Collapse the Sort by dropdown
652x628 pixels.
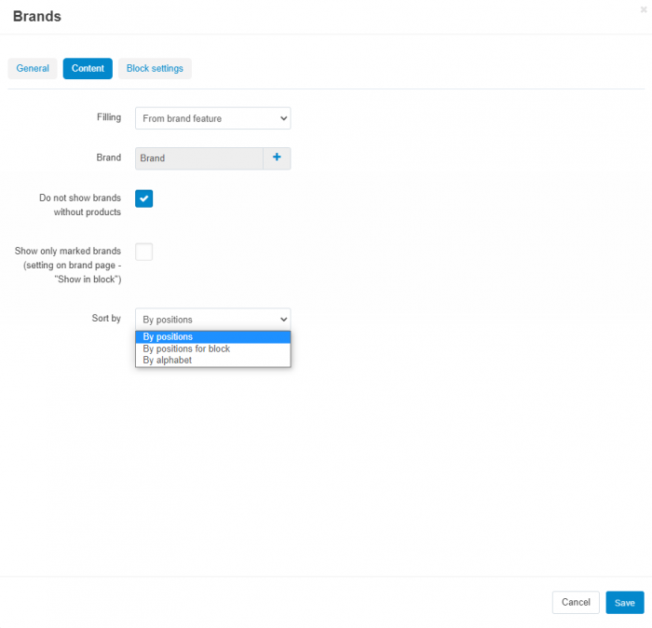tap(213, 320)
